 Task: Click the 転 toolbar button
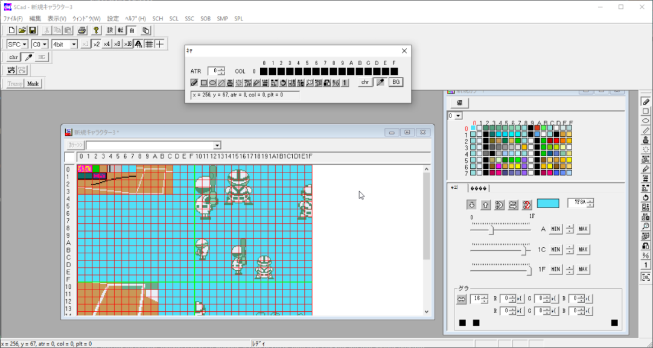[120, 30]
